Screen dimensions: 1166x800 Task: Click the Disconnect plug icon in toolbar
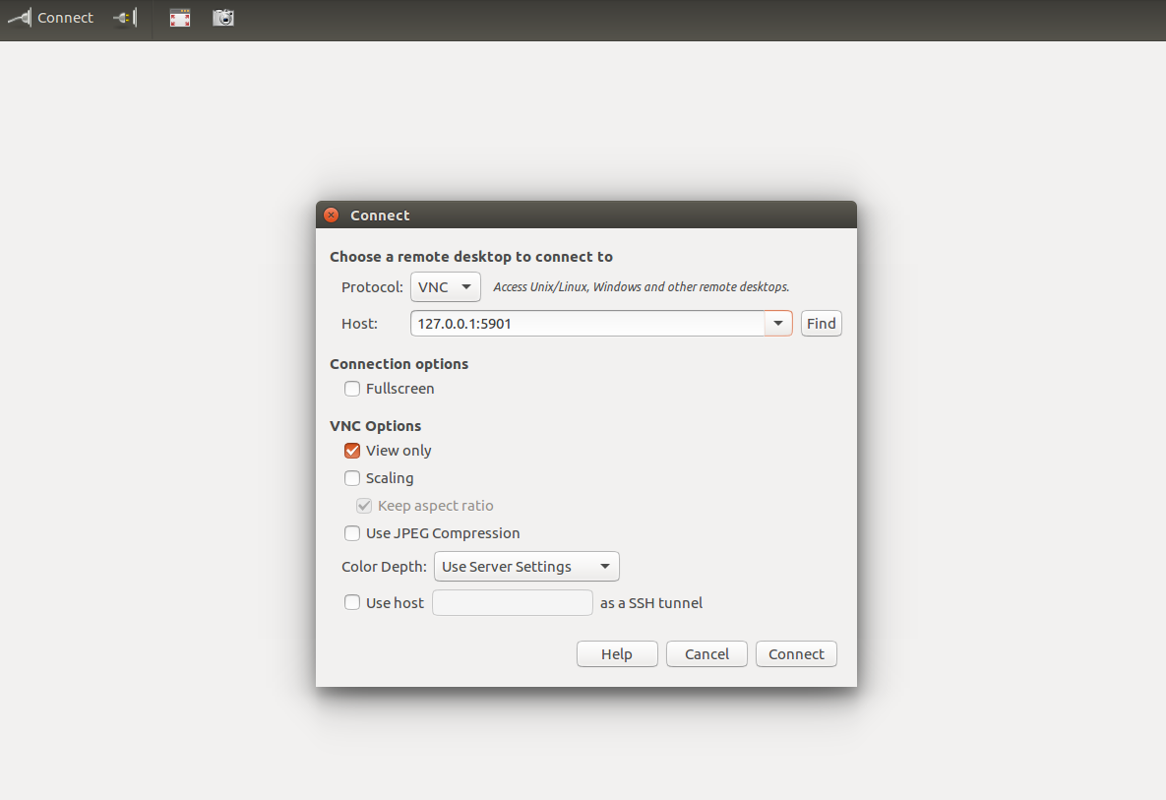[125, 18]
